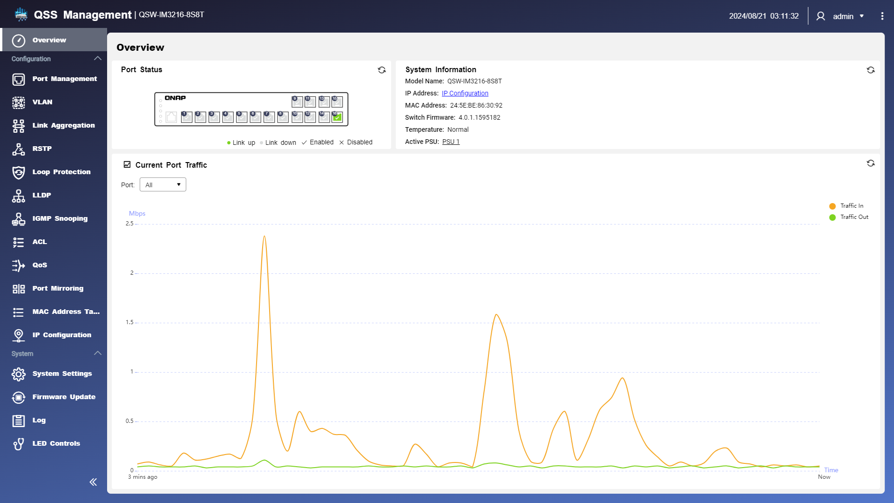Refresh the Port Status panel
This screenshot has height=503, width=894.
click(x=382, y=70)
